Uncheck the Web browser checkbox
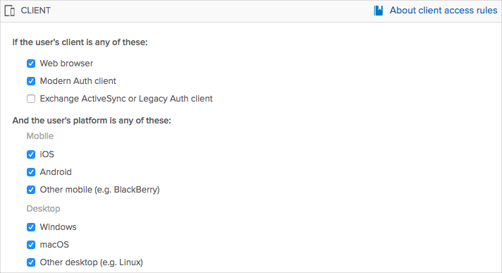Image resolution: width=502 pixels, height=273 pixels. [31, 63]
